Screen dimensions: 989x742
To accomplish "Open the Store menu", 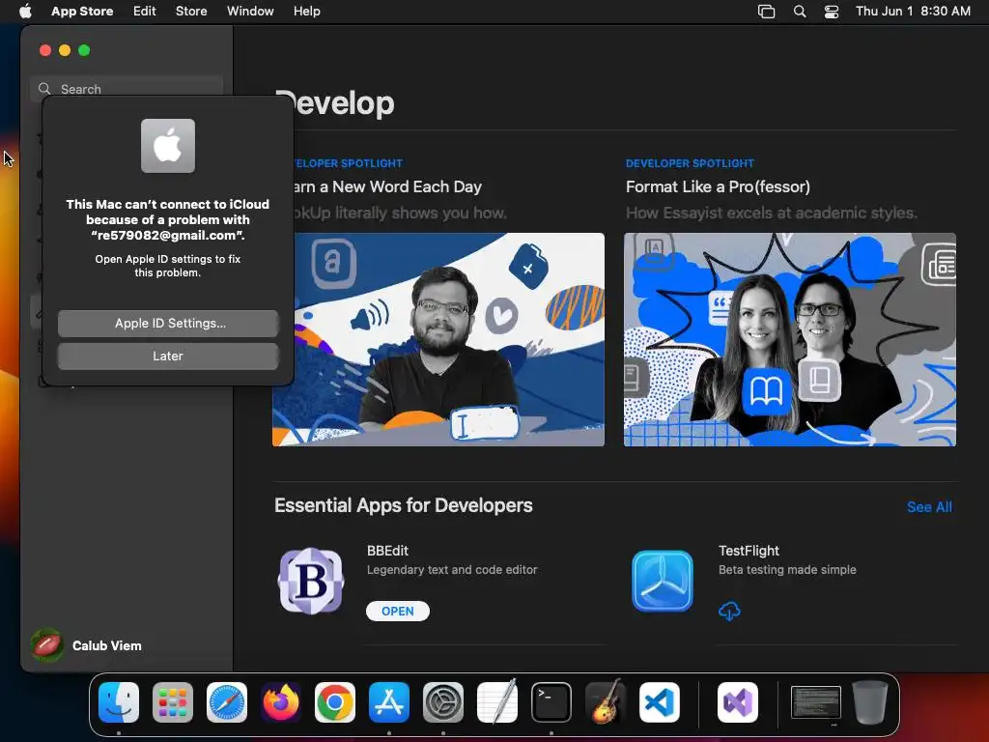I will [x=191, y=11].
